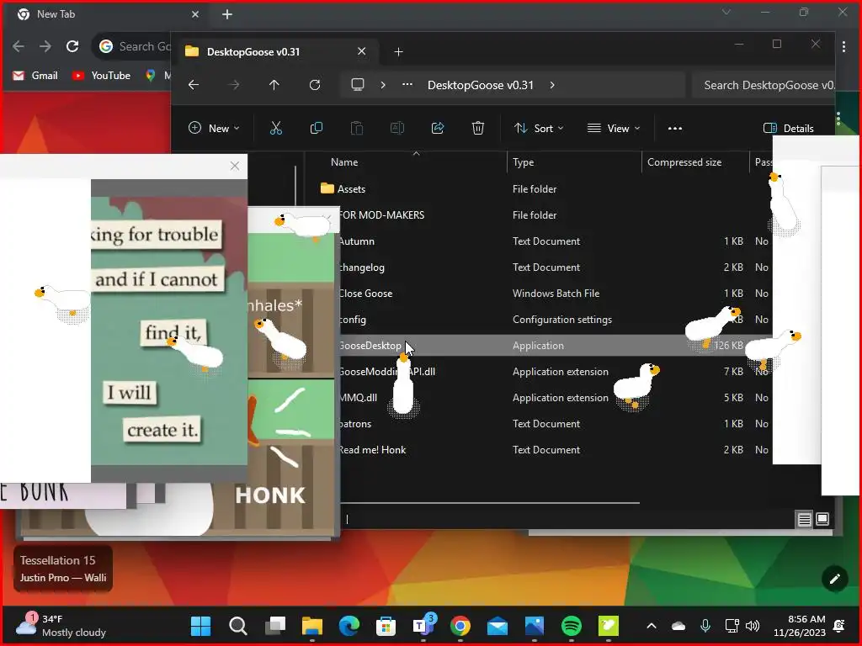
Task: Open Chrome tab search chevron
Action: (x=726, y=12)
